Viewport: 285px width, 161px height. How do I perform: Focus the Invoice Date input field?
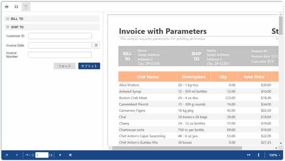point(60,46)
